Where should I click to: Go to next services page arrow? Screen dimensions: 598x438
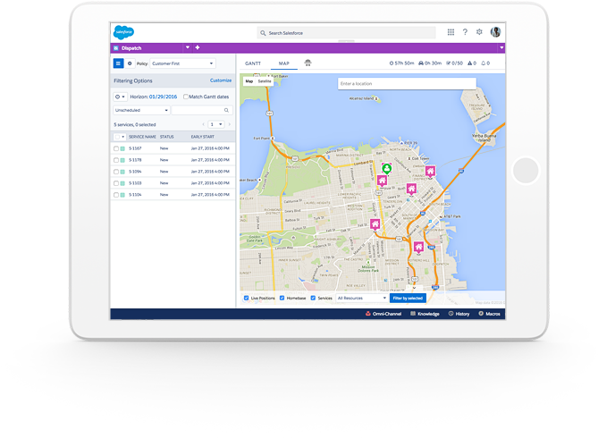(229, 124)
